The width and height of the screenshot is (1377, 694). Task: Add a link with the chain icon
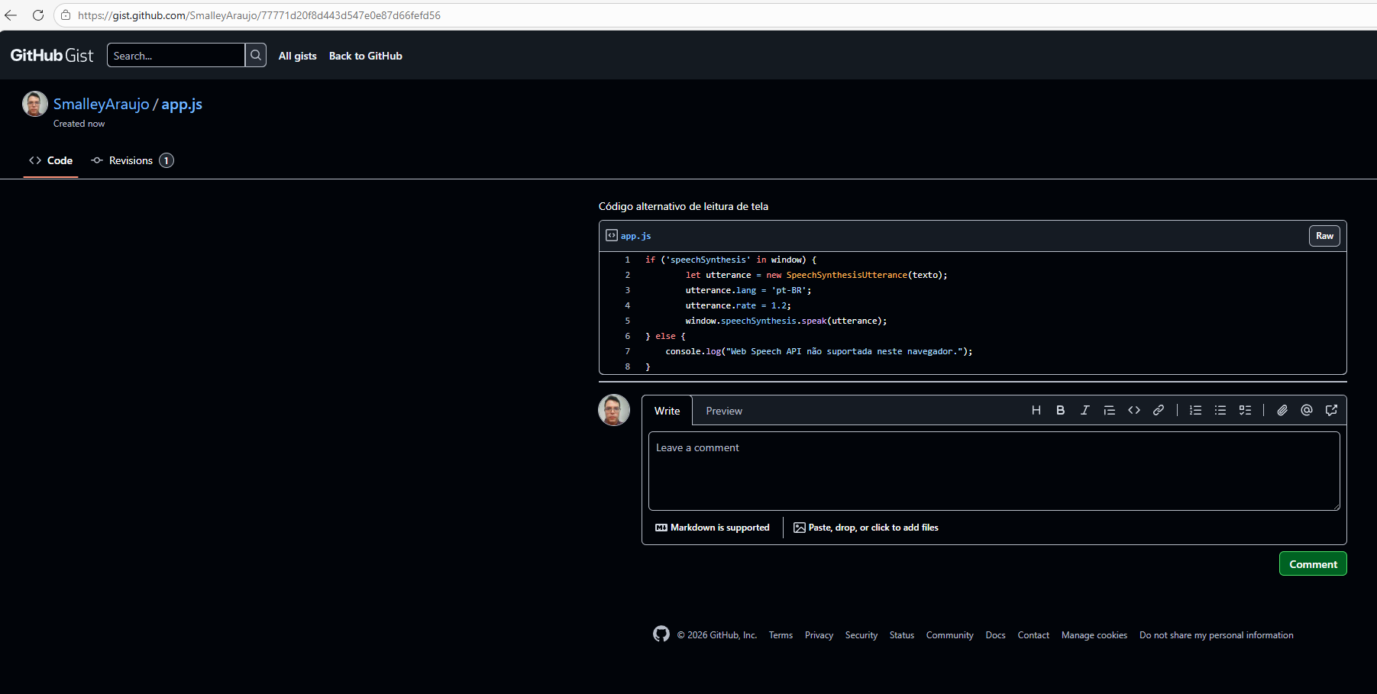1159,411
